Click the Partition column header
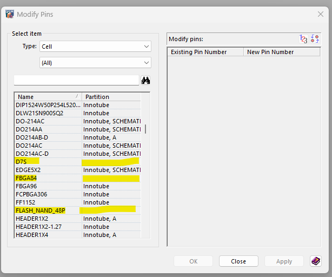Image resolution: width=332 pixels, height=277 pixels. tap(111, 97)
